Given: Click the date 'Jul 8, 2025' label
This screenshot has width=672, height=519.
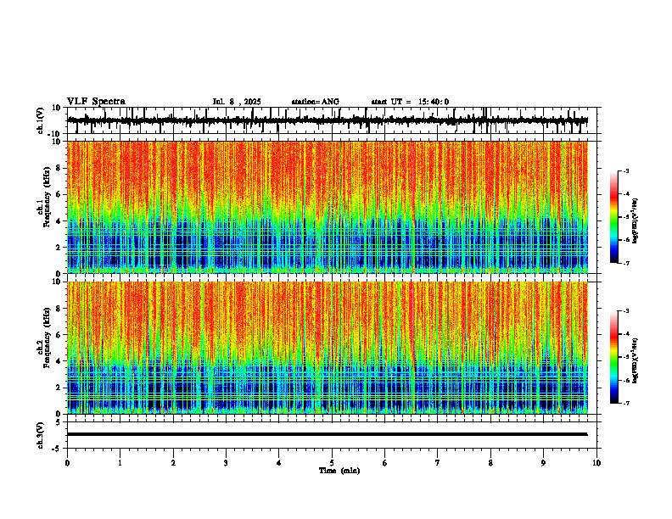Looking at the screenshot, I should pos(237,102).
